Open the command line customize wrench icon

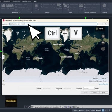[x=29, y=107]
